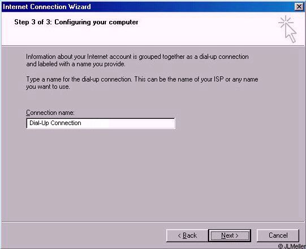Click the 'and labeled with a name' text line

pos(76,64)
